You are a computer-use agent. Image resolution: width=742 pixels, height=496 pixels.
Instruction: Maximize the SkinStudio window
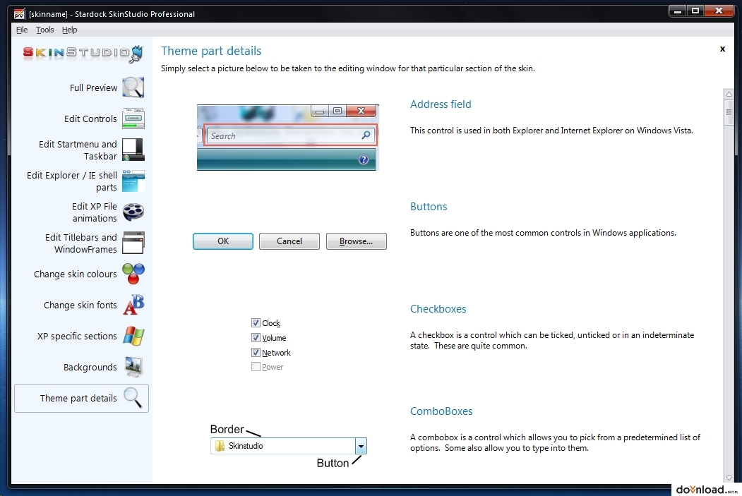[x=695, y=11]
